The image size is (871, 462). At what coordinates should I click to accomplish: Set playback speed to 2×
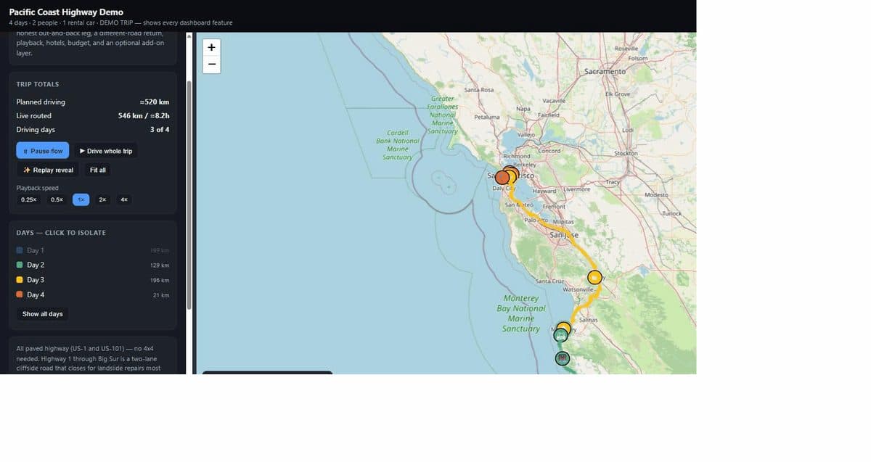pos(102,199)
